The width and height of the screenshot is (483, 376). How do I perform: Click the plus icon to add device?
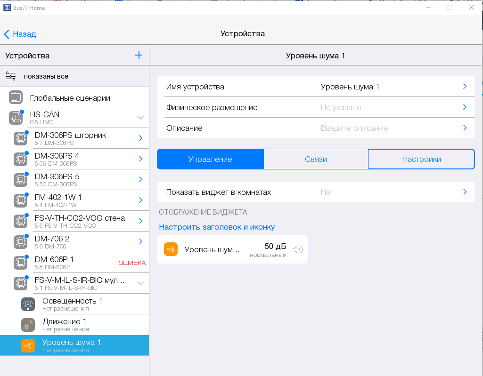[x=139, y=56]
